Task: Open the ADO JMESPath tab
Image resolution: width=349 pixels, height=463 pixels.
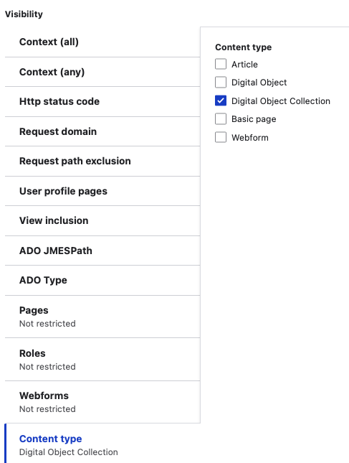Action: [x=102, y=251]
